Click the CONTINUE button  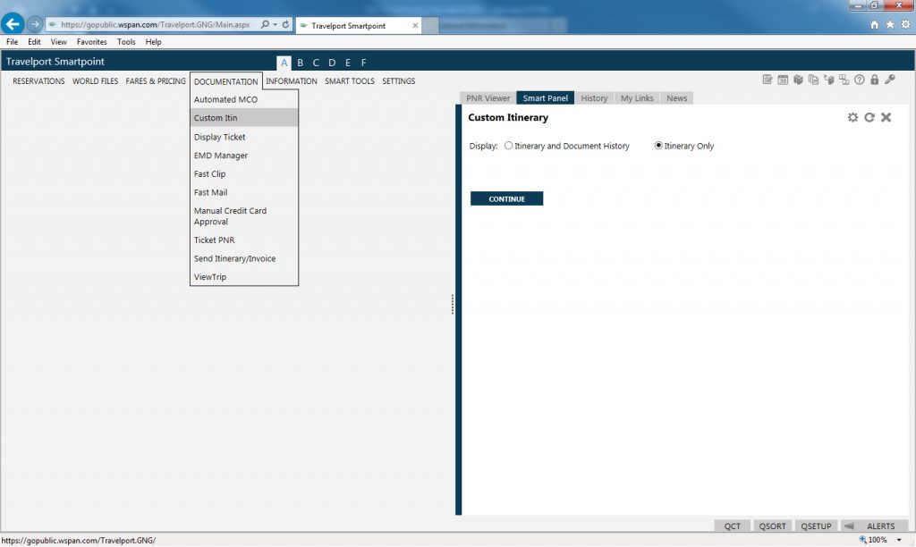tap(506, 198)
